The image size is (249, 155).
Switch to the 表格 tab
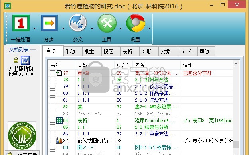[130, 51]
